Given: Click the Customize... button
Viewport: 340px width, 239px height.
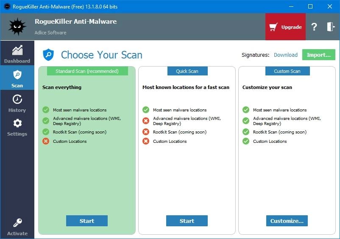Looking at the screenshot, I should (x=287, y=221).
